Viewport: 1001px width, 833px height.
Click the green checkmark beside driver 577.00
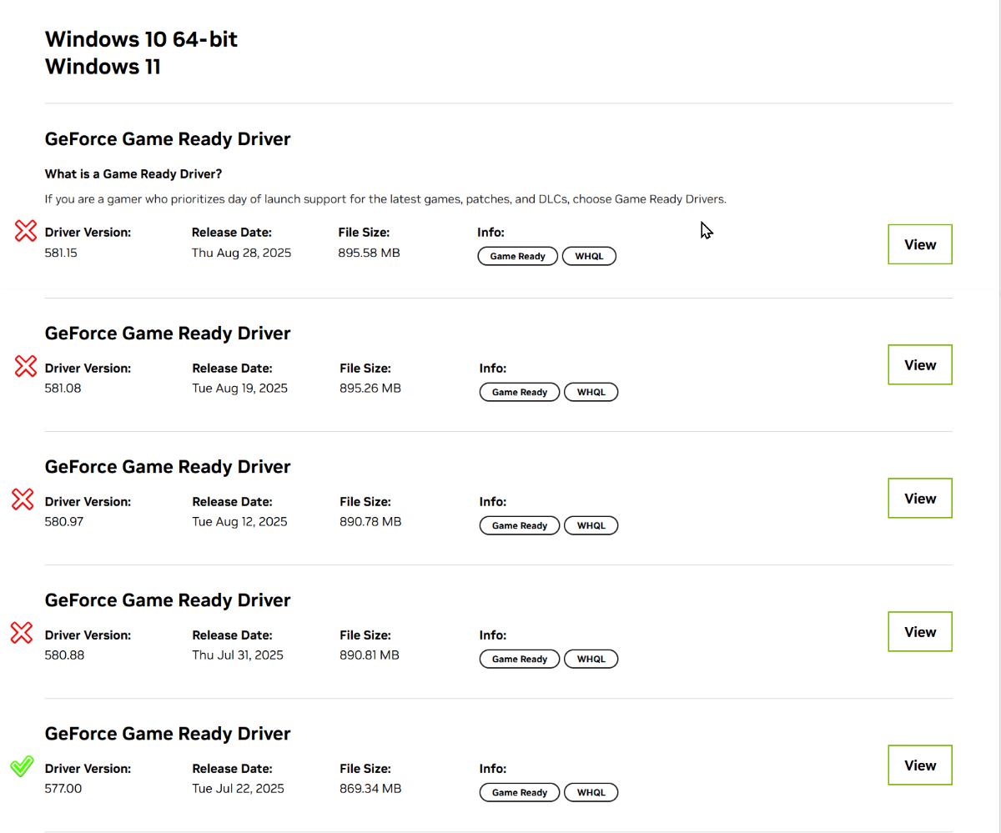point(22,765)
